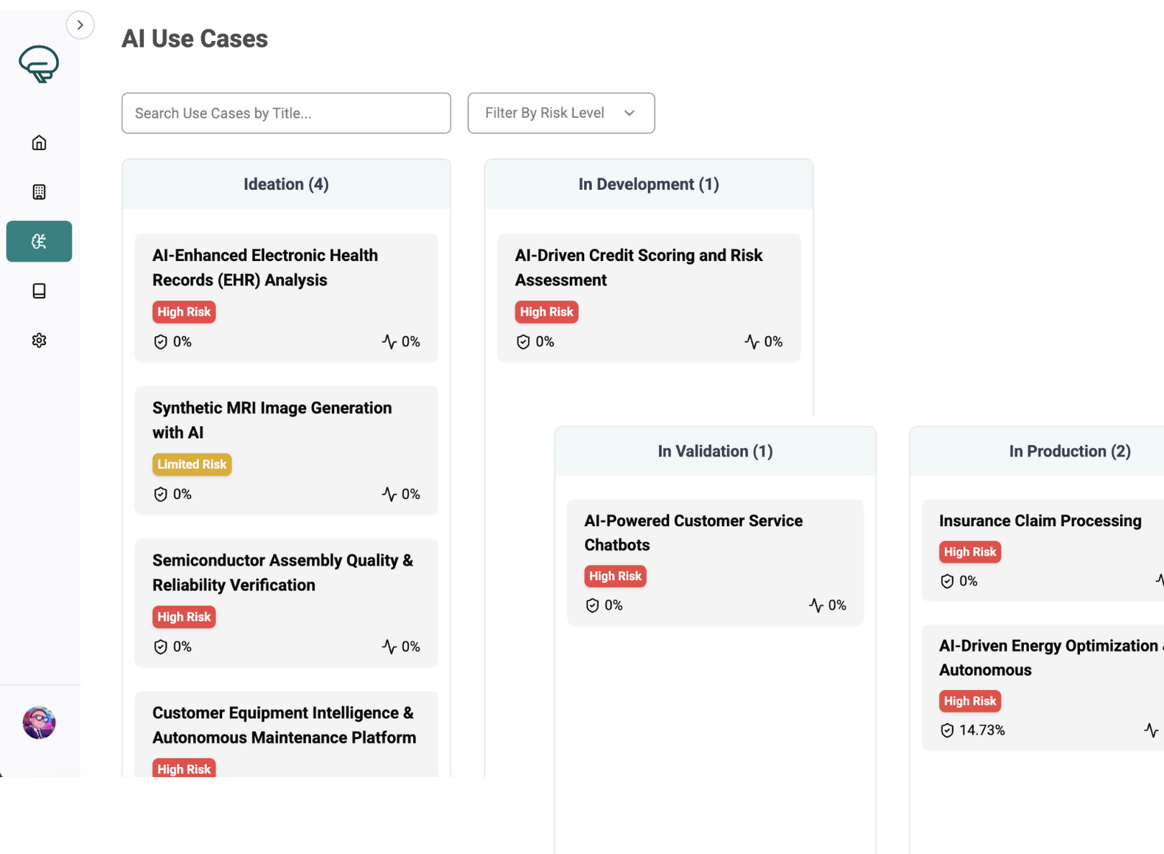The width and height of the screenshot is (1164, 854).
Task: Click the High Risk badge on Insurance Claim Processing
Action: pyautogui.click(x=969, y=552)
